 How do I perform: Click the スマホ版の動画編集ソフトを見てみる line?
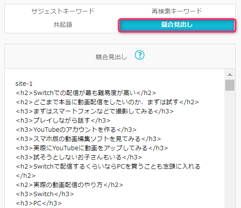pyautogui.click(x=88, y=139)
